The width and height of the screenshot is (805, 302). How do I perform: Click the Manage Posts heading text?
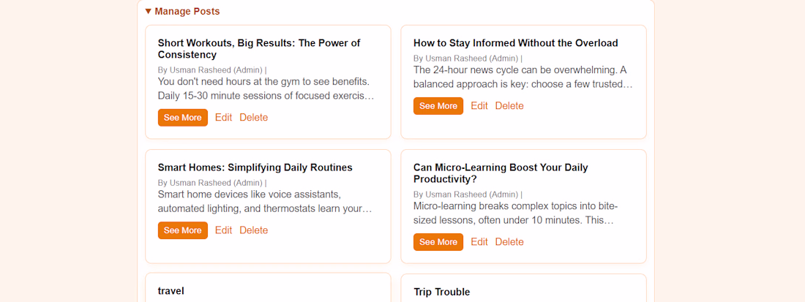pos(187,11)
